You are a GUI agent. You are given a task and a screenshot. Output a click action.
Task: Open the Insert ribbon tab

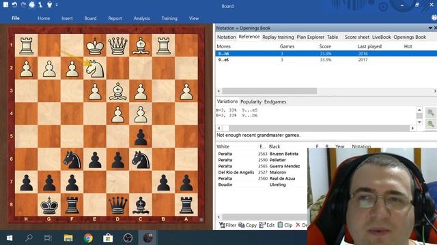67,18
